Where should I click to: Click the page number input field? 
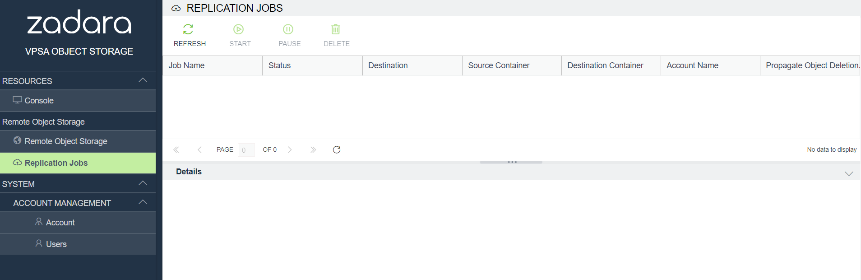(246, 150)
